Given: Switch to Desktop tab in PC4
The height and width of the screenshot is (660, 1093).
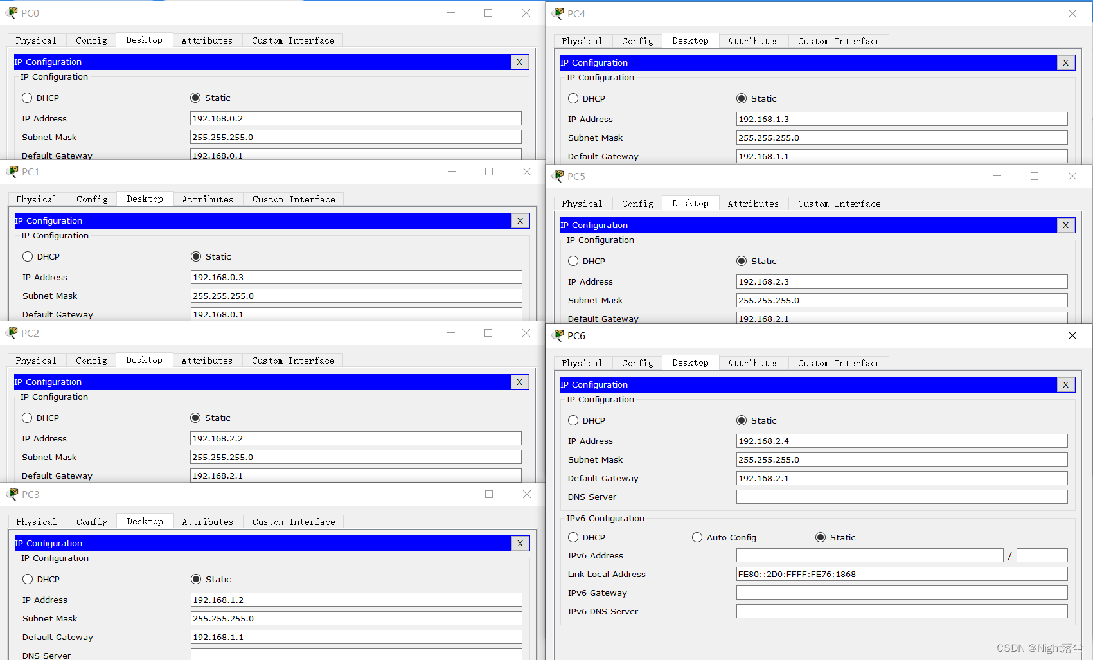Looking at the screenshot, I should 691,40.
